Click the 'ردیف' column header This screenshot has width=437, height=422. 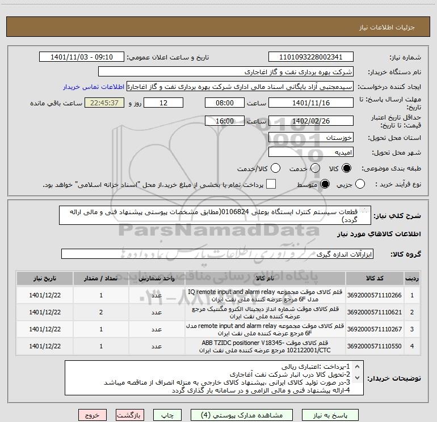pos(412,278)
